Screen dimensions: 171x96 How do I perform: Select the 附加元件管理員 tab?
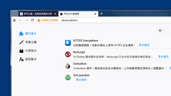(x=78, y=14)
